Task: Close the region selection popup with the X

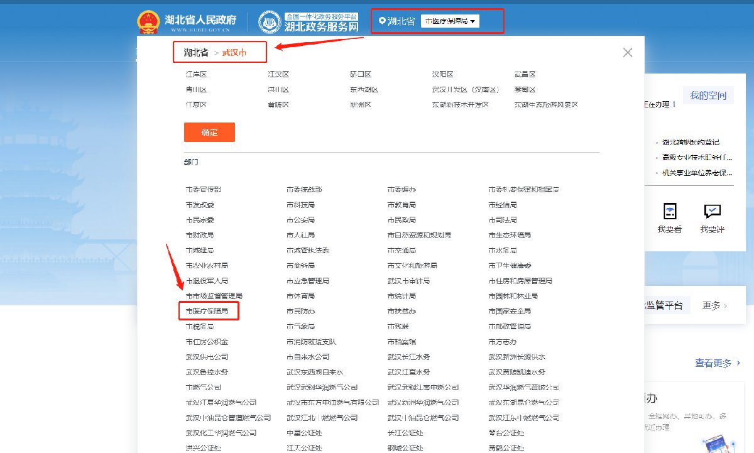Action: (627, 53)
